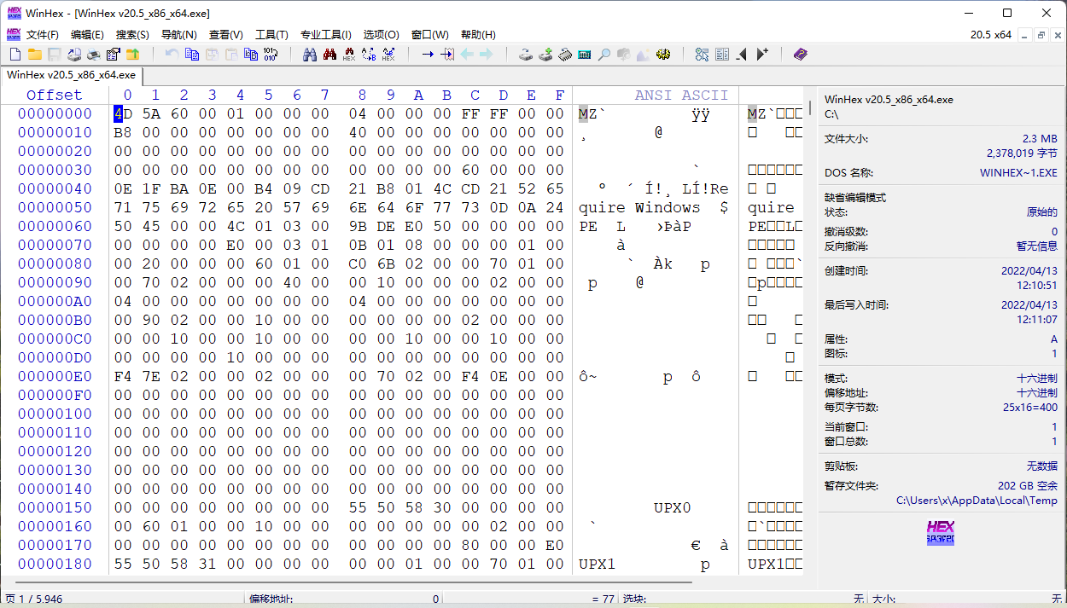This screenshot has height=608, width=1067.
Task: Click offset row 00000150
Action: (x=55, y=507)
